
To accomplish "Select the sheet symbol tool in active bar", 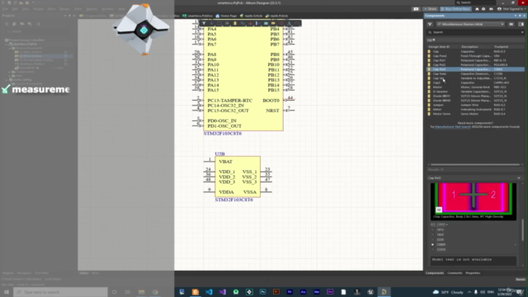I will pos(266,23).
